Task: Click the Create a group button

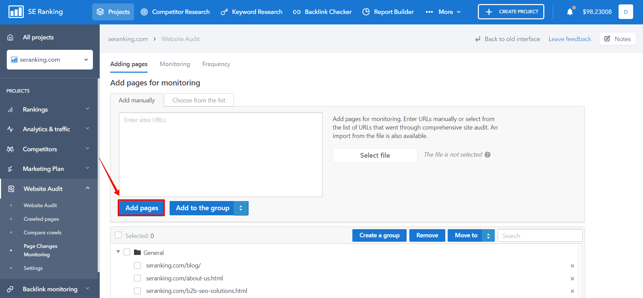Action: 379,236
